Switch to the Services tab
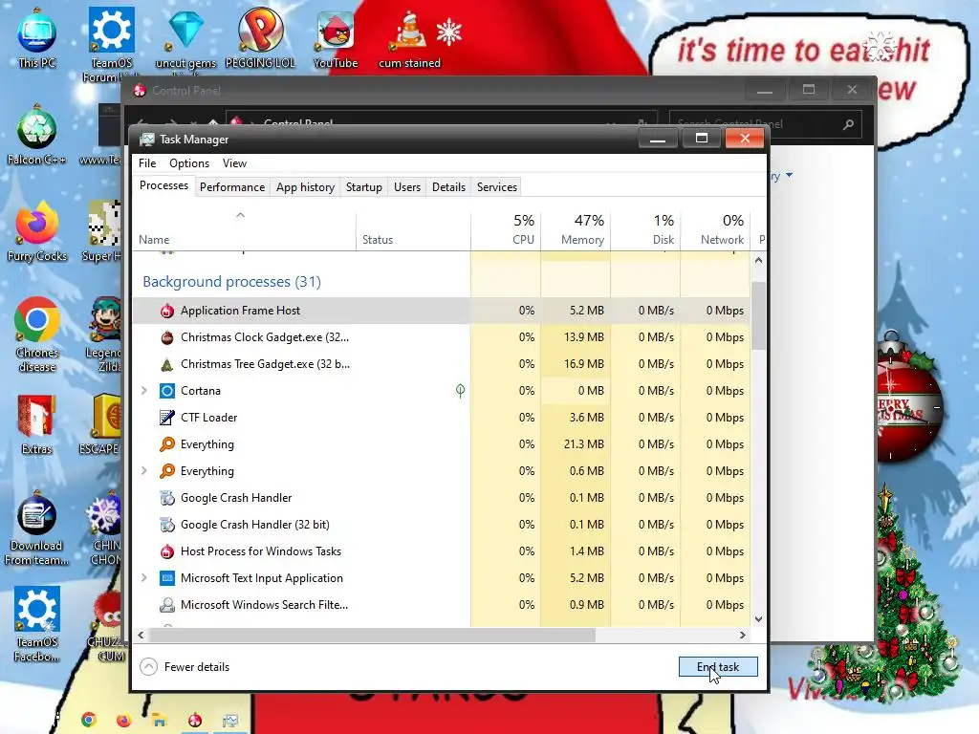The image size is (979, 734). [497, 187]
